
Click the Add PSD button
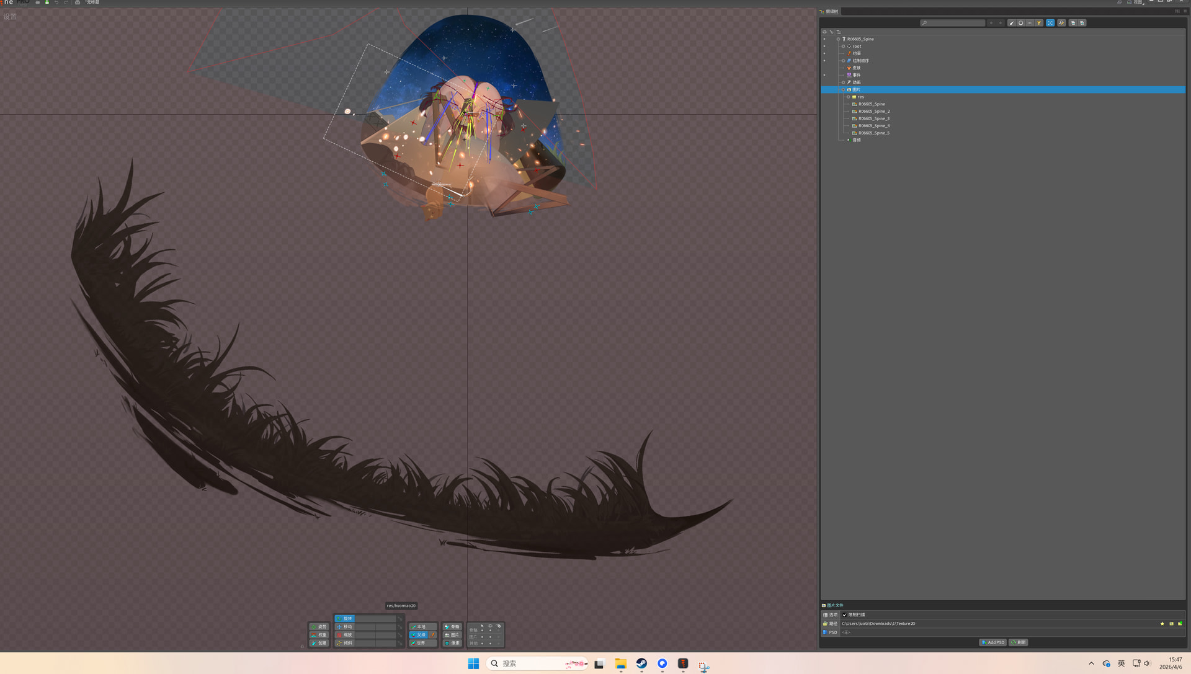point(993,642)
